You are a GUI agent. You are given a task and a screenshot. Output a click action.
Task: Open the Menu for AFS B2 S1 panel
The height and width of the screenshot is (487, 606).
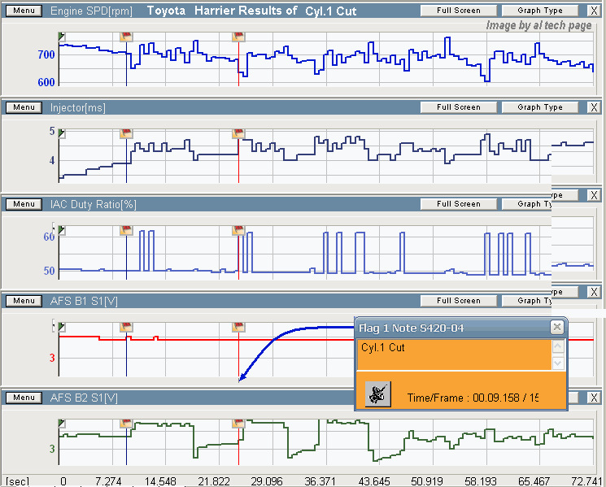(24, 398)
